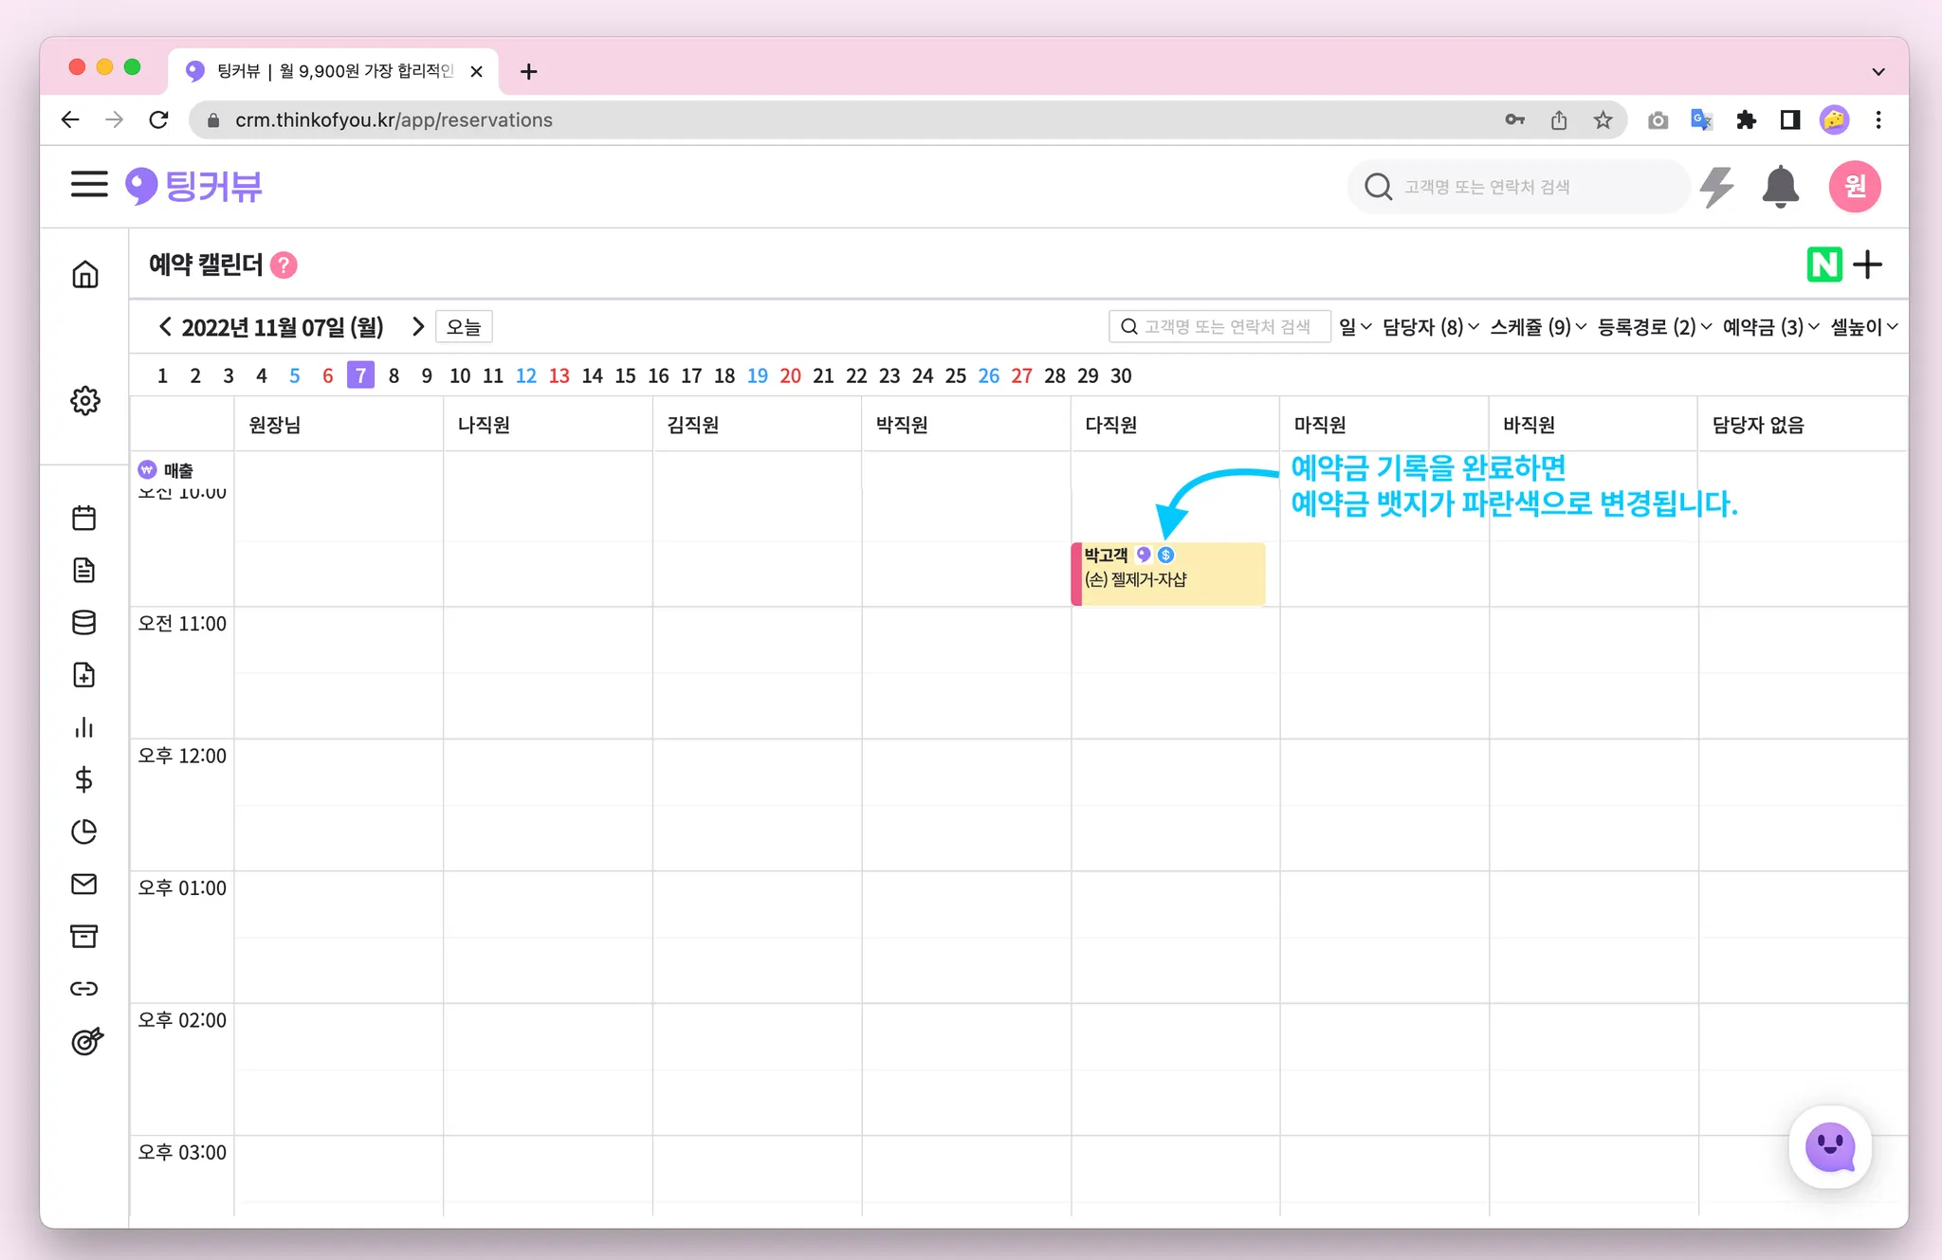
Task: Select day 26 in date strip
Action: tap(988, 375)
